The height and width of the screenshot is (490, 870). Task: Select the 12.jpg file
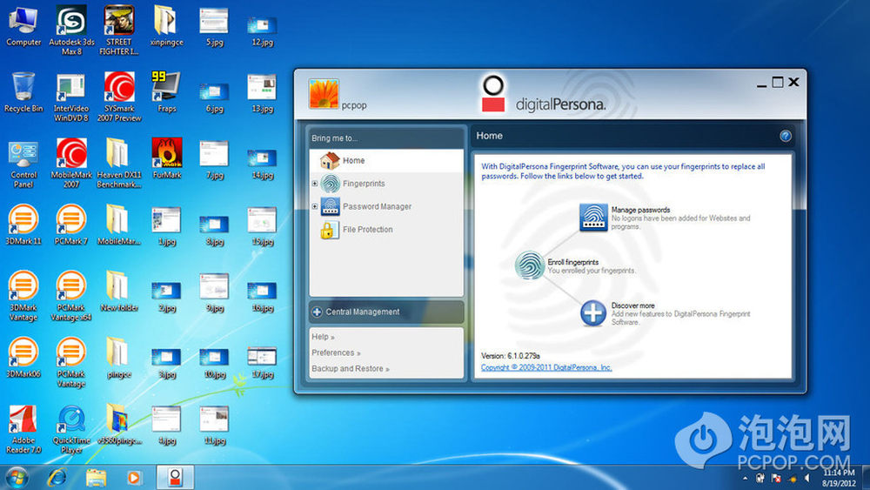coord(262,31)
